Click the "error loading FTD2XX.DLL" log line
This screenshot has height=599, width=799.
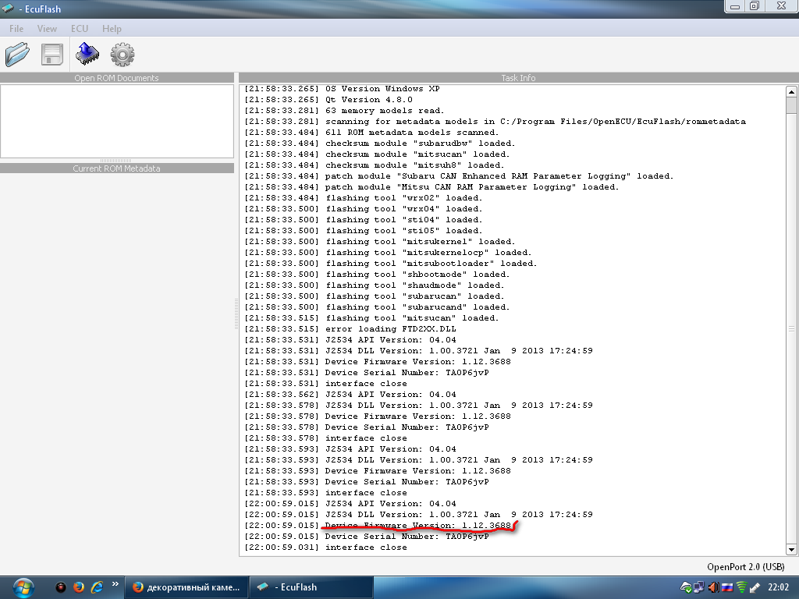pos(350,329)
